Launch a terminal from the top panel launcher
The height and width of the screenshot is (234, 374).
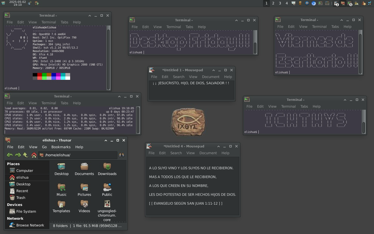coord(320,3)
